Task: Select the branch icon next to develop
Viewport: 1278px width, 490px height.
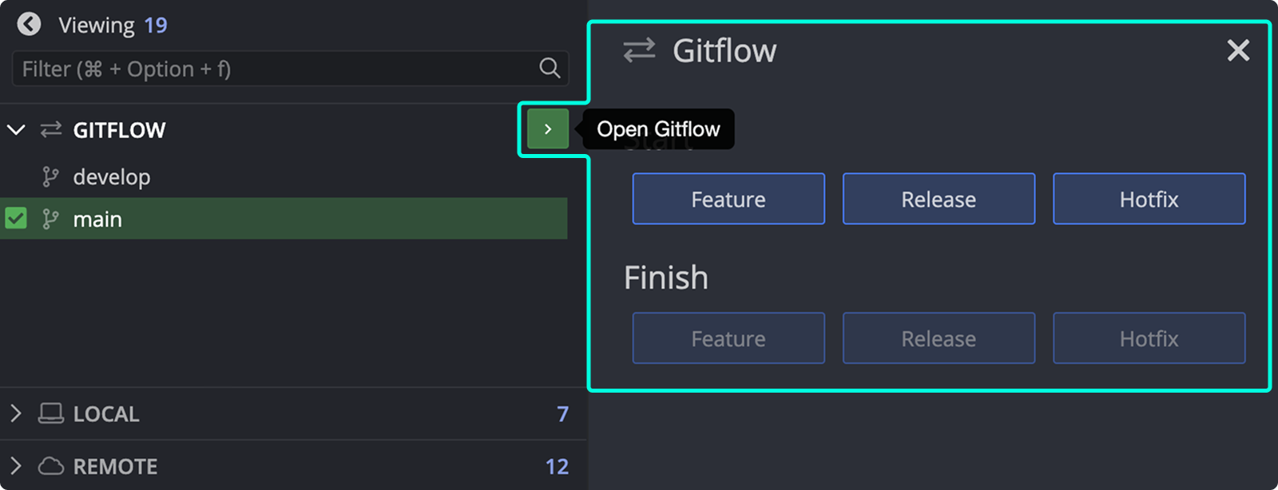Action: click(x=50, y=176)
